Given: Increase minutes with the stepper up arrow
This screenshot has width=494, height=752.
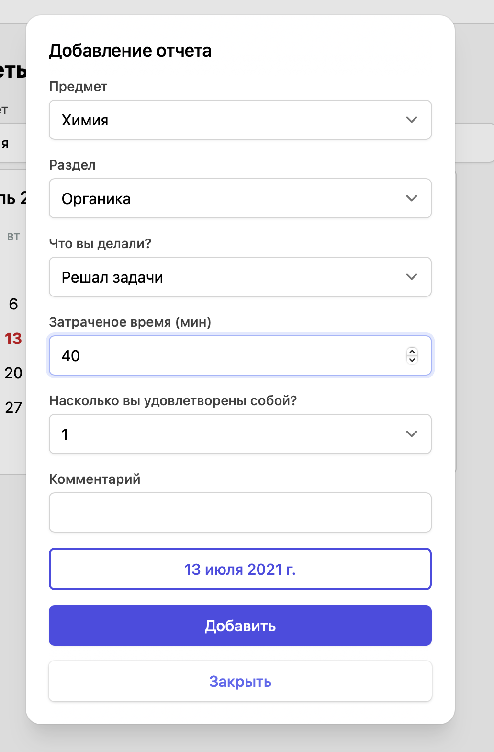Looking at the screenshot, I should pos(412,352).
